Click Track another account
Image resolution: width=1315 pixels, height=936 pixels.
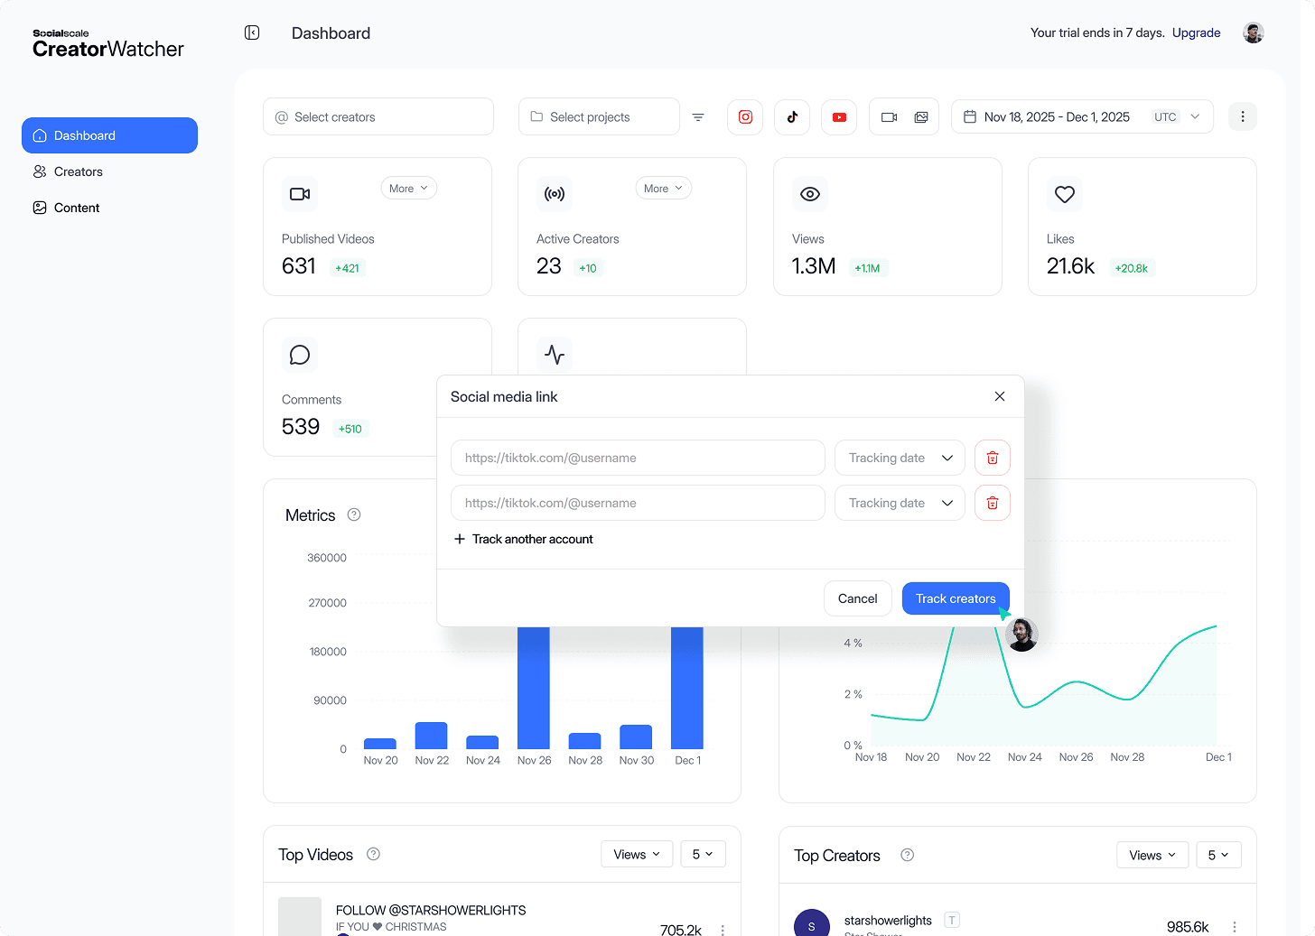(x=524, y=539)
